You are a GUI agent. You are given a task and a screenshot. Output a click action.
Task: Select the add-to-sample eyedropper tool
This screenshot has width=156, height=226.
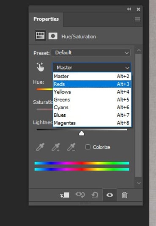click(56, 147)
